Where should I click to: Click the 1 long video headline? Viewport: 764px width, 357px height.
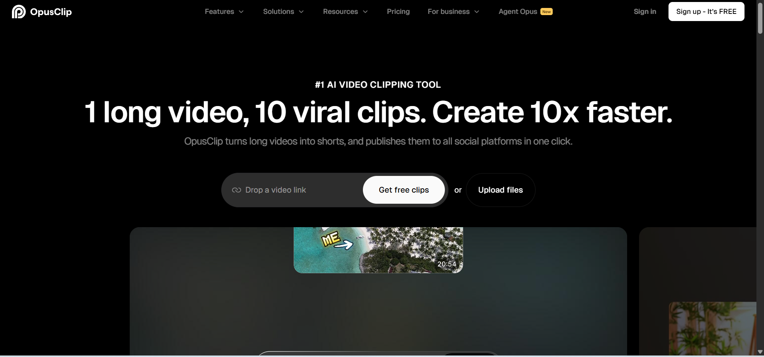[378, 112]
